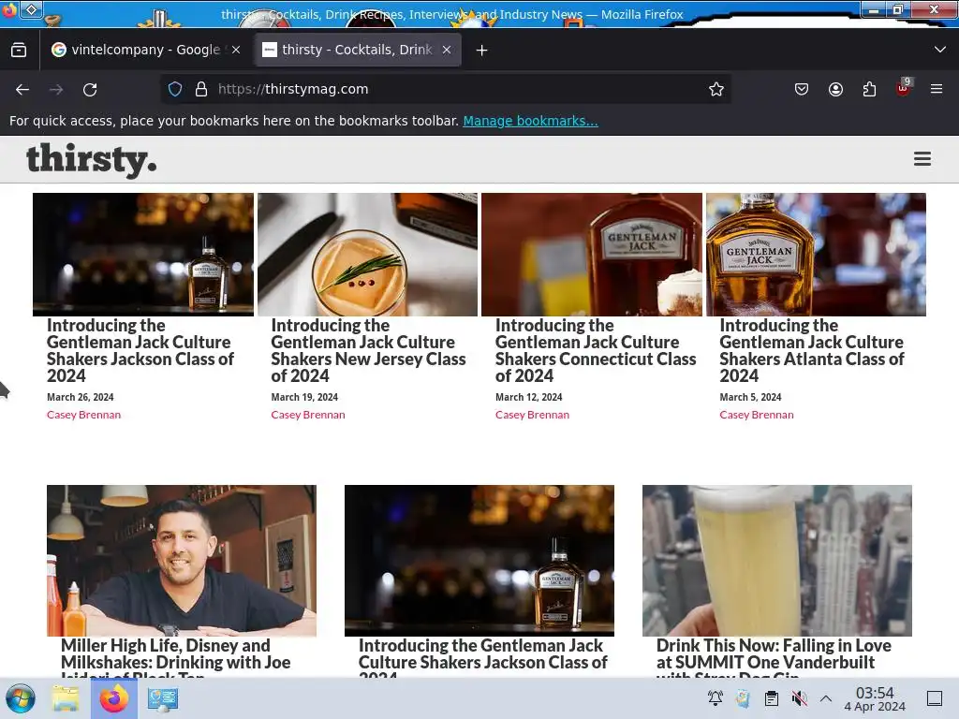Click the show desktop button

point(935,698)
